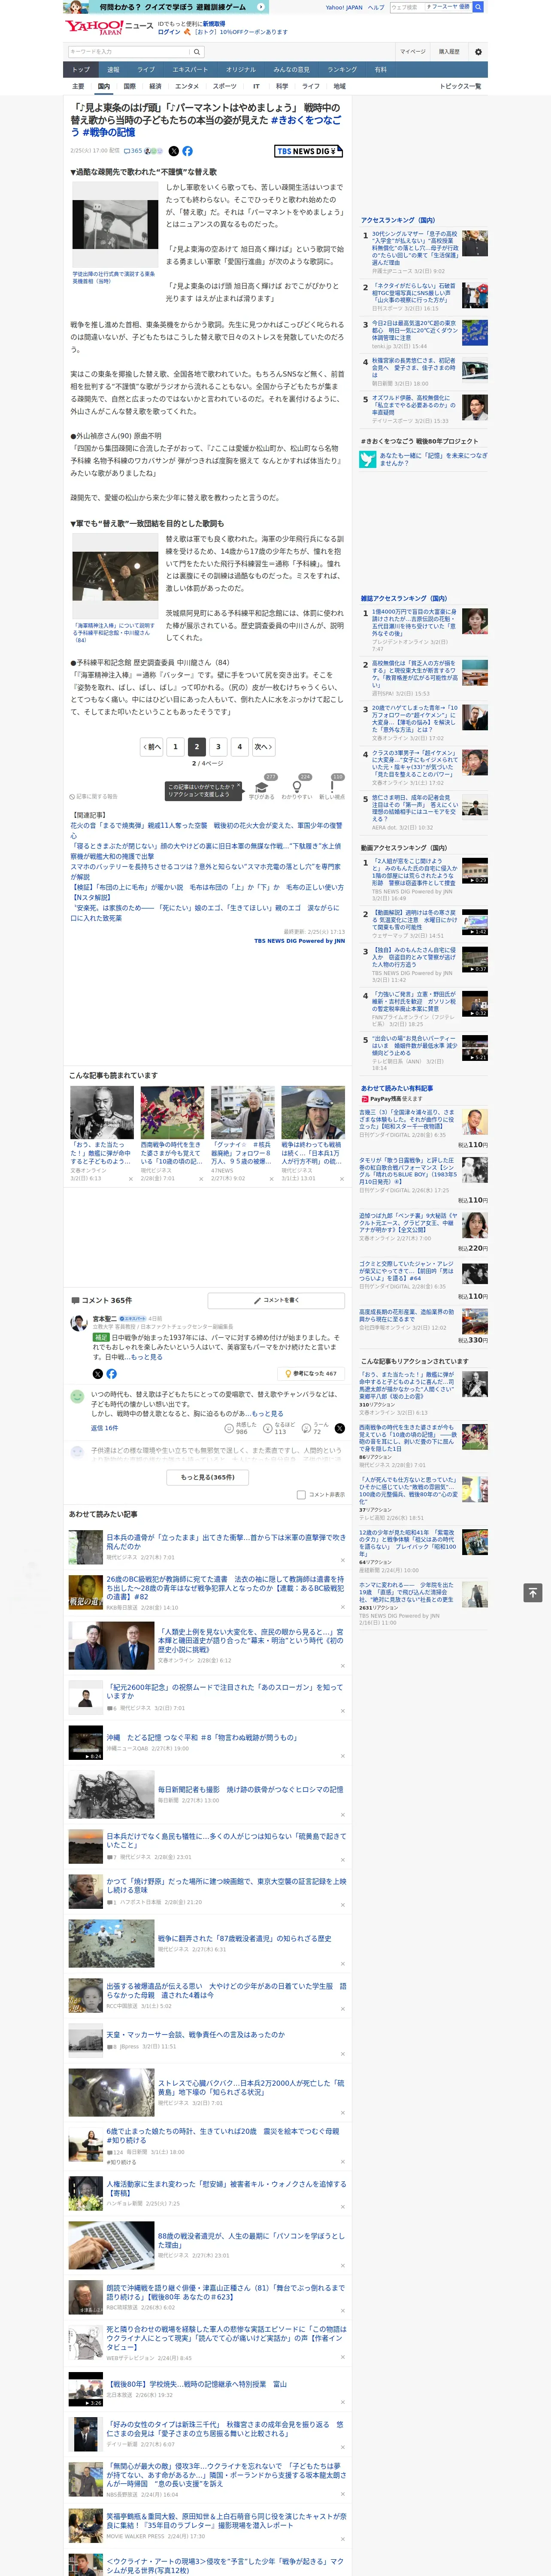The image size is (551, 2576).
Task: Click the Yahoo! JAPAN News logo
Action: point(108,27)
